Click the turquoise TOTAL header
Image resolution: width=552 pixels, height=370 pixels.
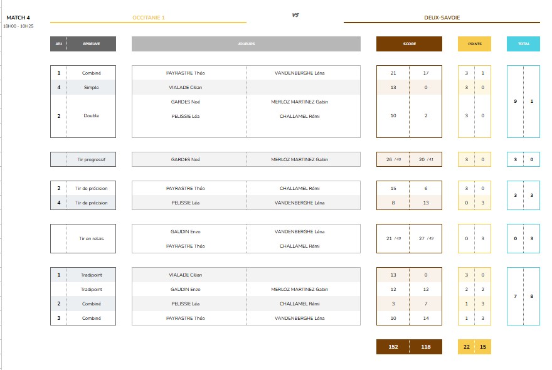[523, 44]
